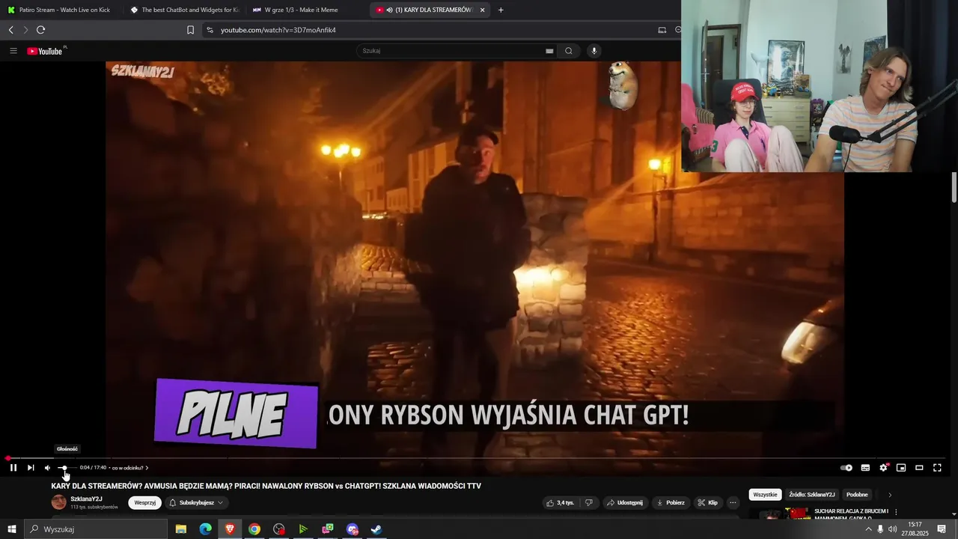Open File Explorer from taskbar
Screen dimensions: 958x539
[x=181, y=529]
